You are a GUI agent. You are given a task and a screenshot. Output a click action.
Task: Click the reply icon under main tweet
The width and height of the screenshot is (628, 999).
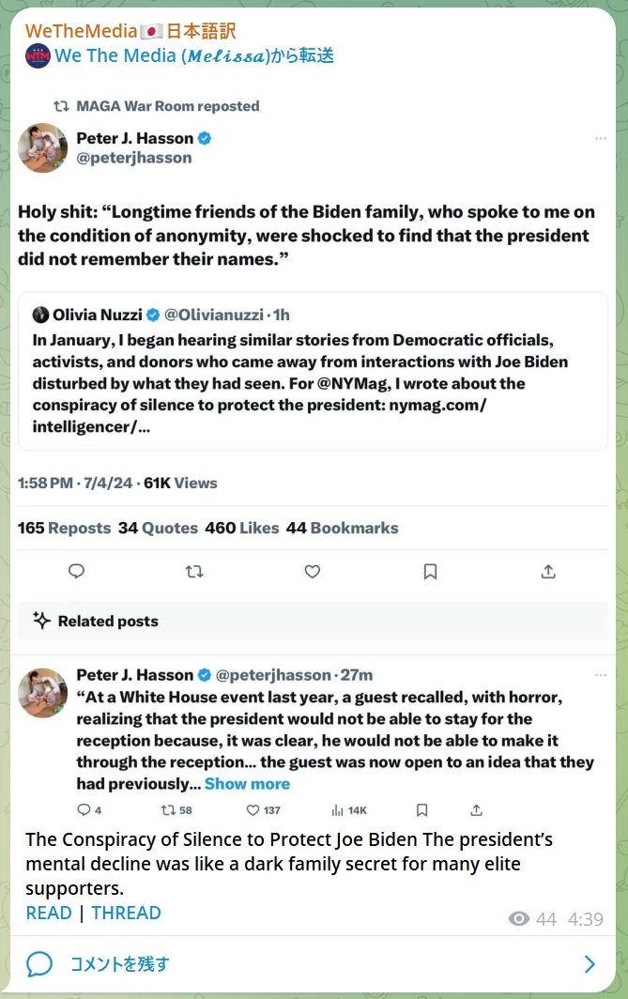tap(76, 572)
